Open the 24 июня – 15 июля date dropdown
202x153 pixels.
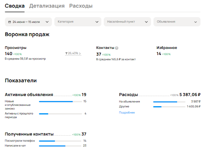pos(28,22)
